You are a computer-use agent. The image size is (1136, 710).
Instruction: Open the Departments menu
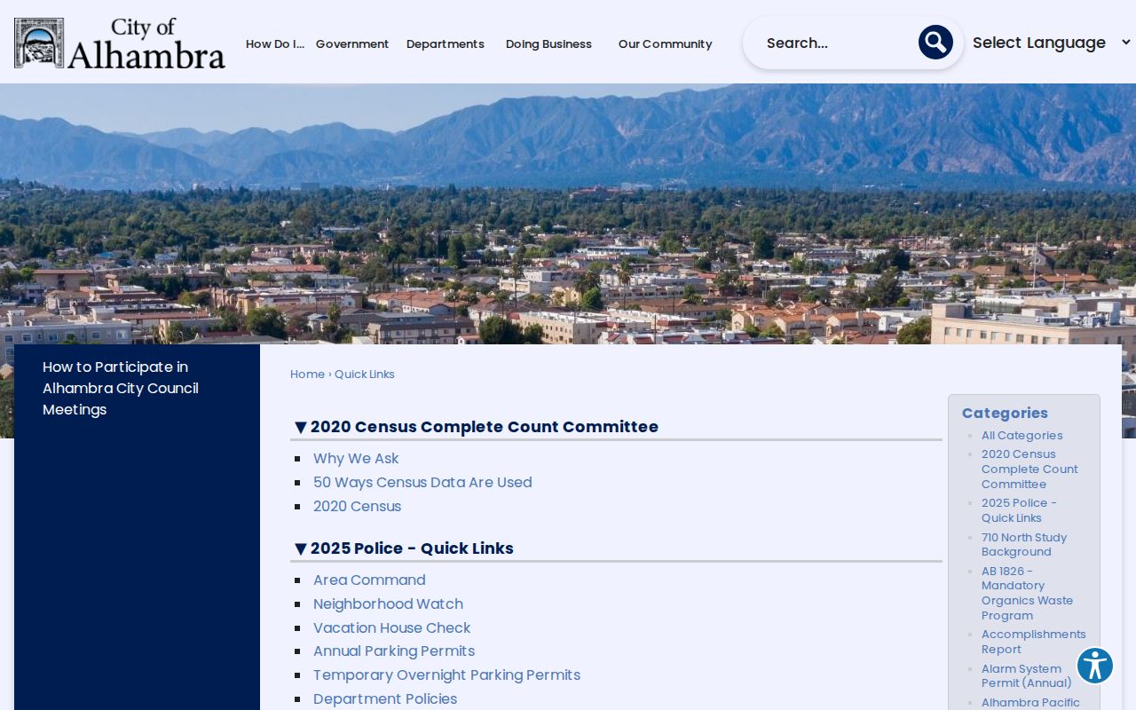coord(446,43)
